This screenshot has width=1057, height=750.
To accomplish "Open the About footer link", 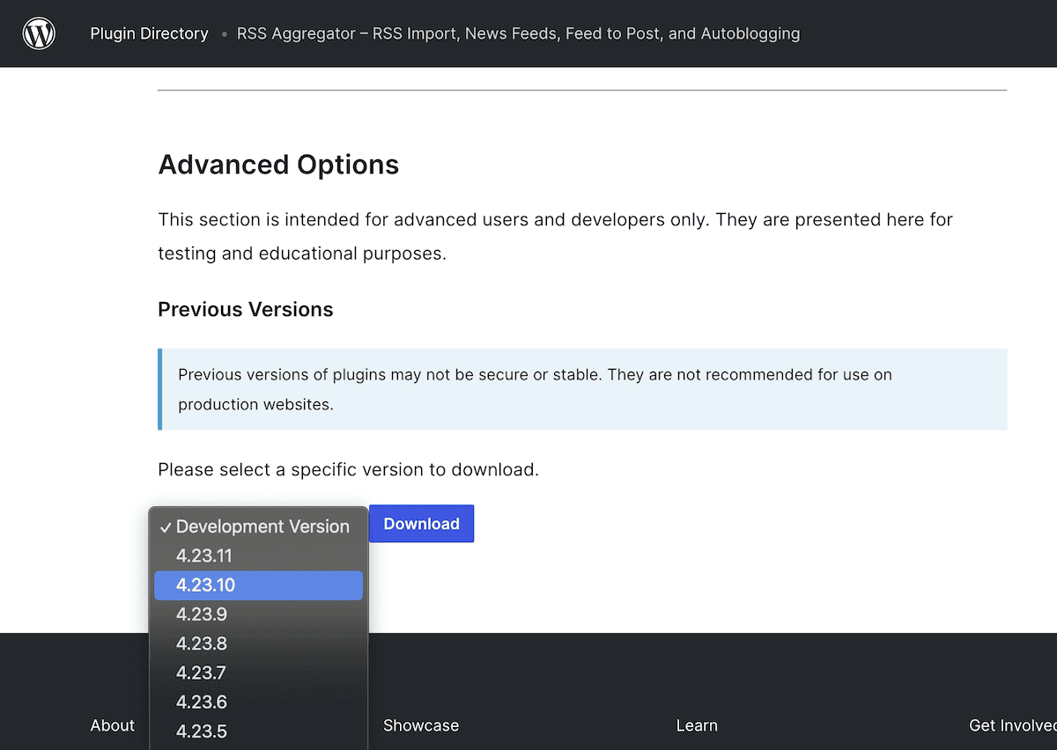I will pos(113,725).
